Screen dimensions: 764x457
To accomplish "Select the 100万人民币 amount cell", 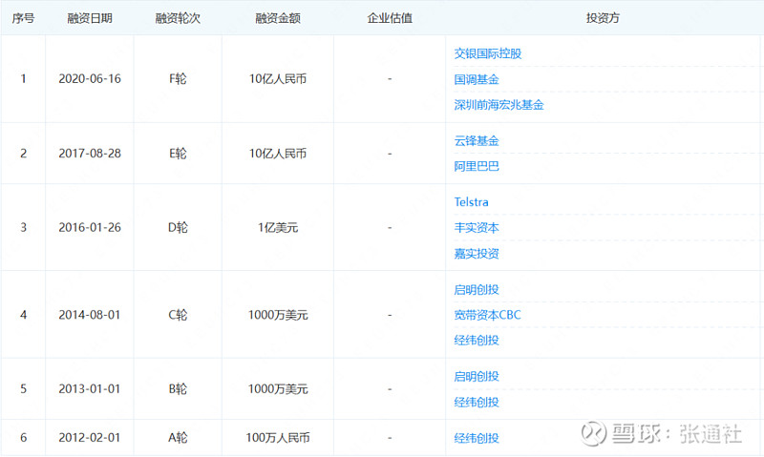I will (278, 438).
